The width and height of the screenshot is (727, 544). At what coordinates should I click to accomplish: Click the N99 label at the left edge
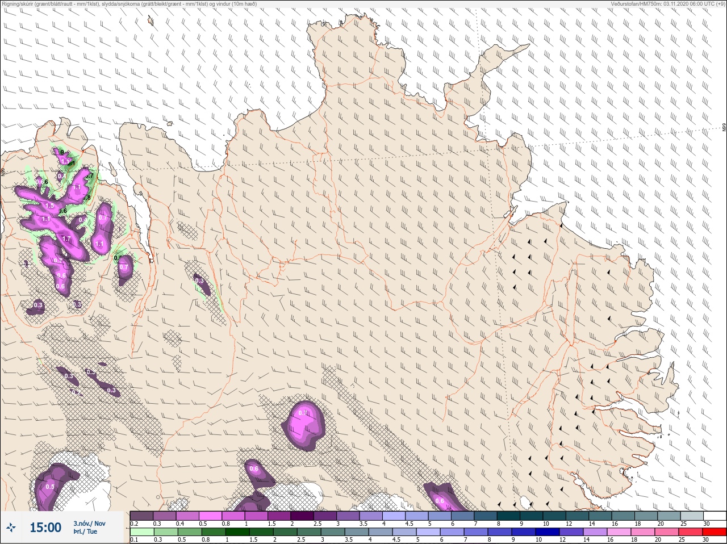click(3, 171)
